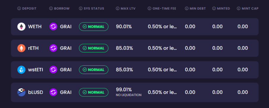Screen dimensions: 269x108
Task: Select the WETH token icon
Action: click(21, 27)
